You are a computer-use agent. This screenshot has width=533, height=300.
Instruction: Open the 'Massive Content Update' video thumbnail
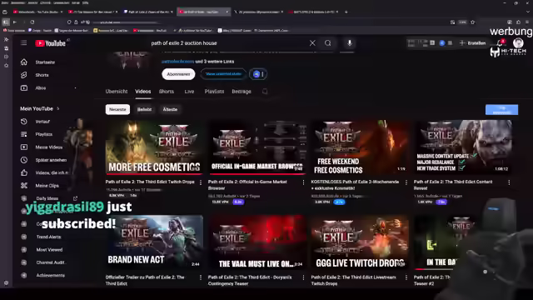[x=463, y=147]
